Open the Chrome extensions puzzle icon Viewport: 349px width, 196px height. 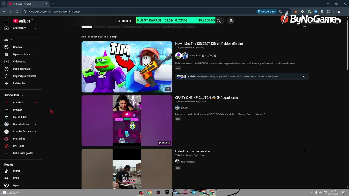[x=329, y=11]
